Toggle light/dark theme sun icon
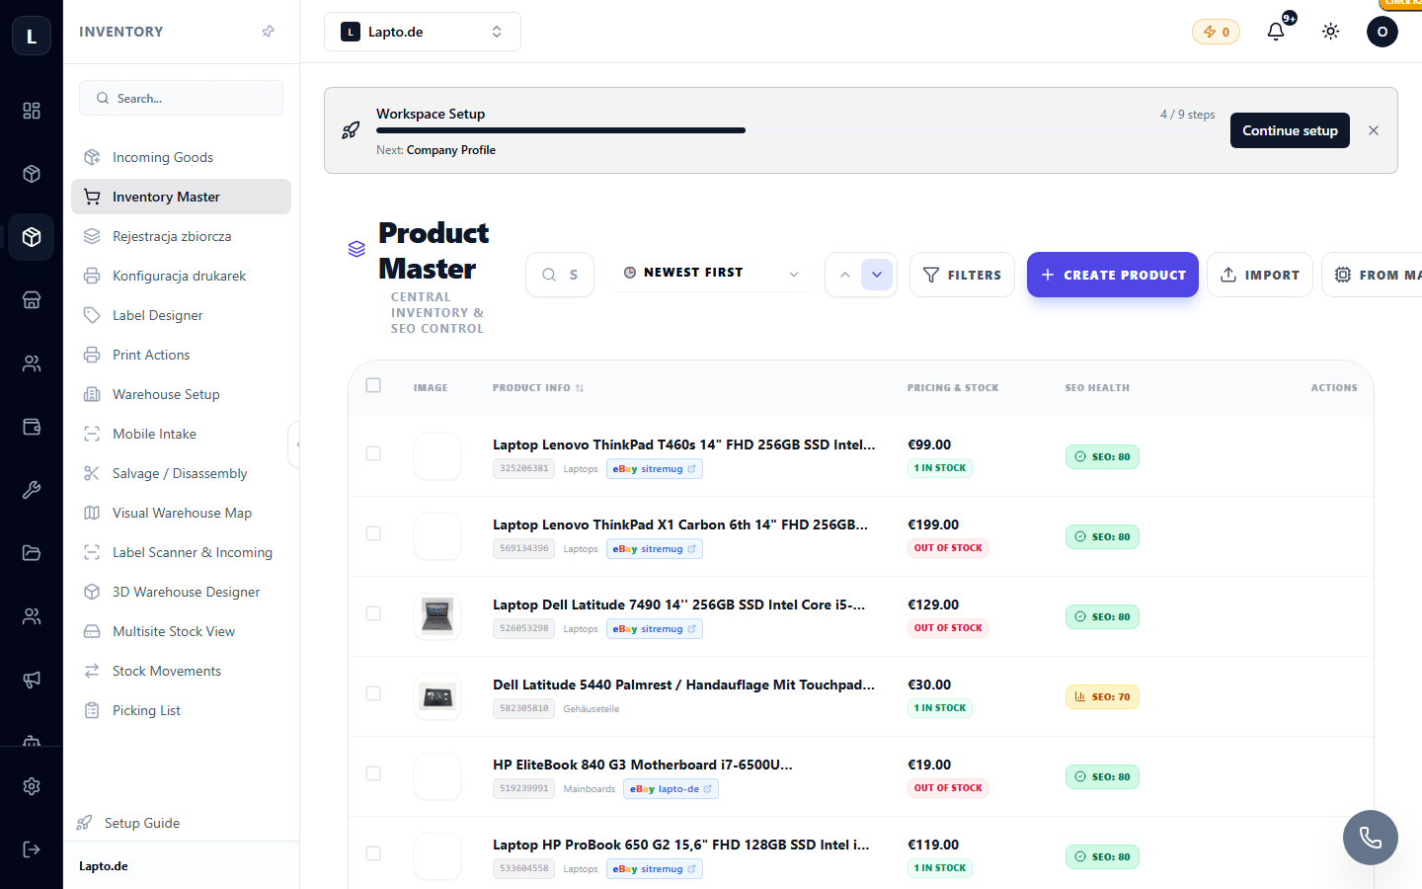1422x889 pixels. pyautogui.click(x=1331, y=32)
